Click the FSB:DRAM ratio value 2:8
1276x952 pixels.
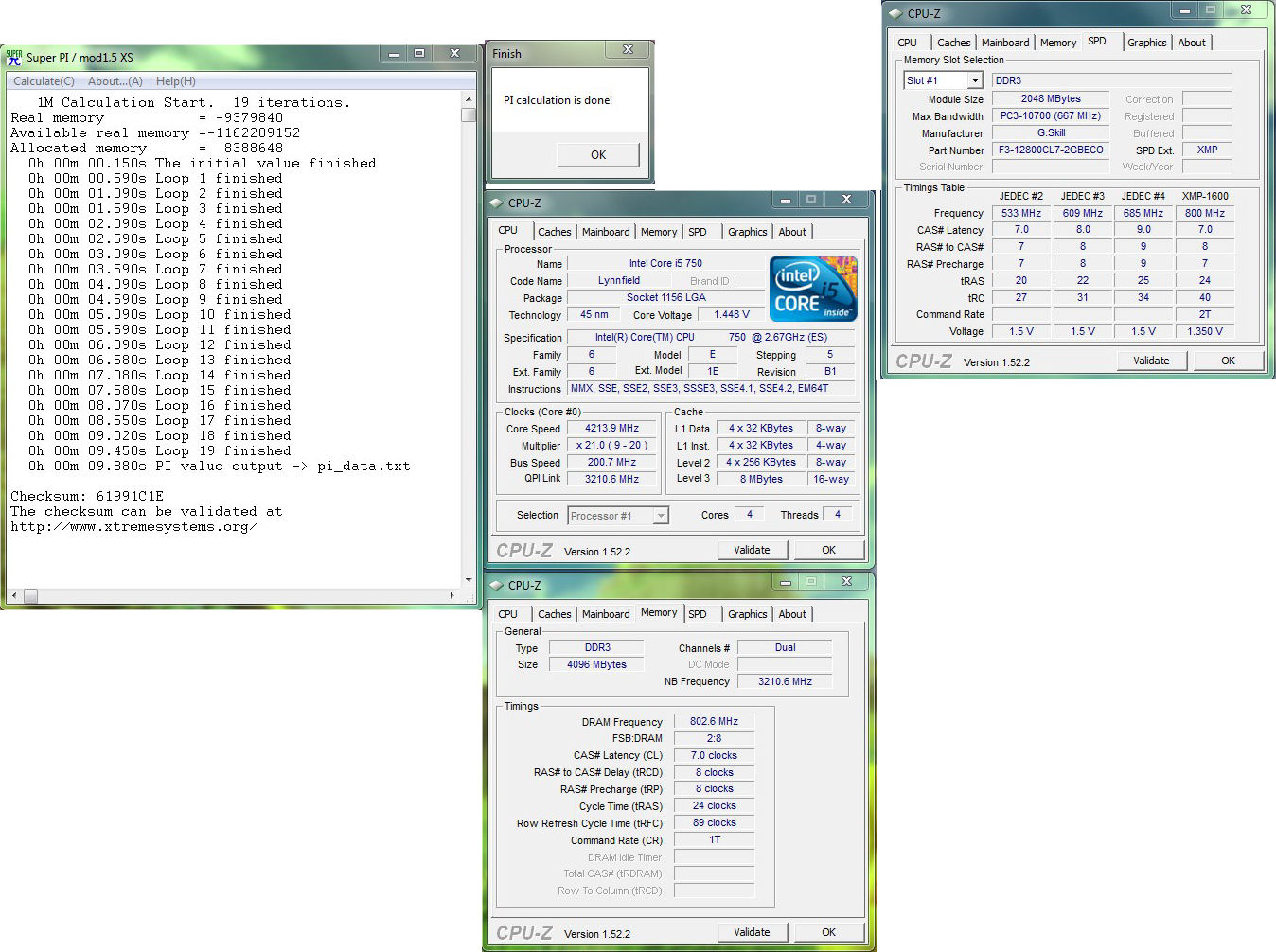click(x=714, y=738)
